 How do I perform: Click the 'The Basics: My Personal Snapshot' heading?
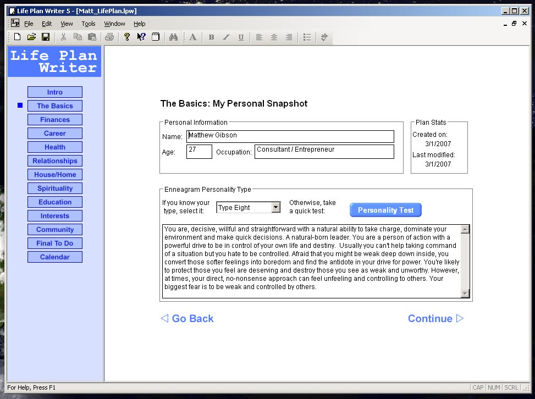(234, 104)
